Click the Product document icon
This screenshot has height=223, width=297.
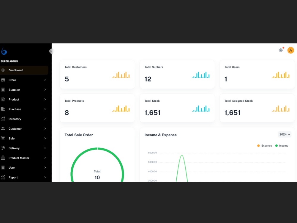point(3,99)
